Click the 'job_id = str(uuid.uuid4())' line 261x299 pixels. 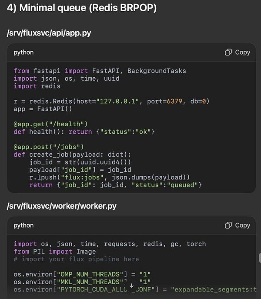[80, 162]
